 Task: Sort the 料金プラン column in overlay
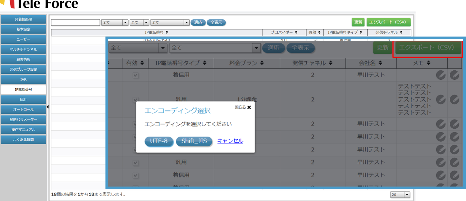coord(262,63)
